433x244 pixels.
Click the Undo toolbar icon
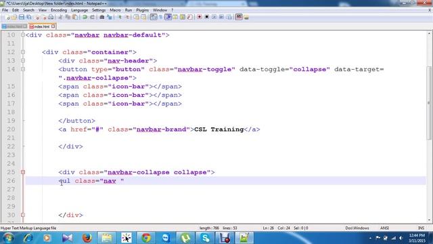click(85, 17)
